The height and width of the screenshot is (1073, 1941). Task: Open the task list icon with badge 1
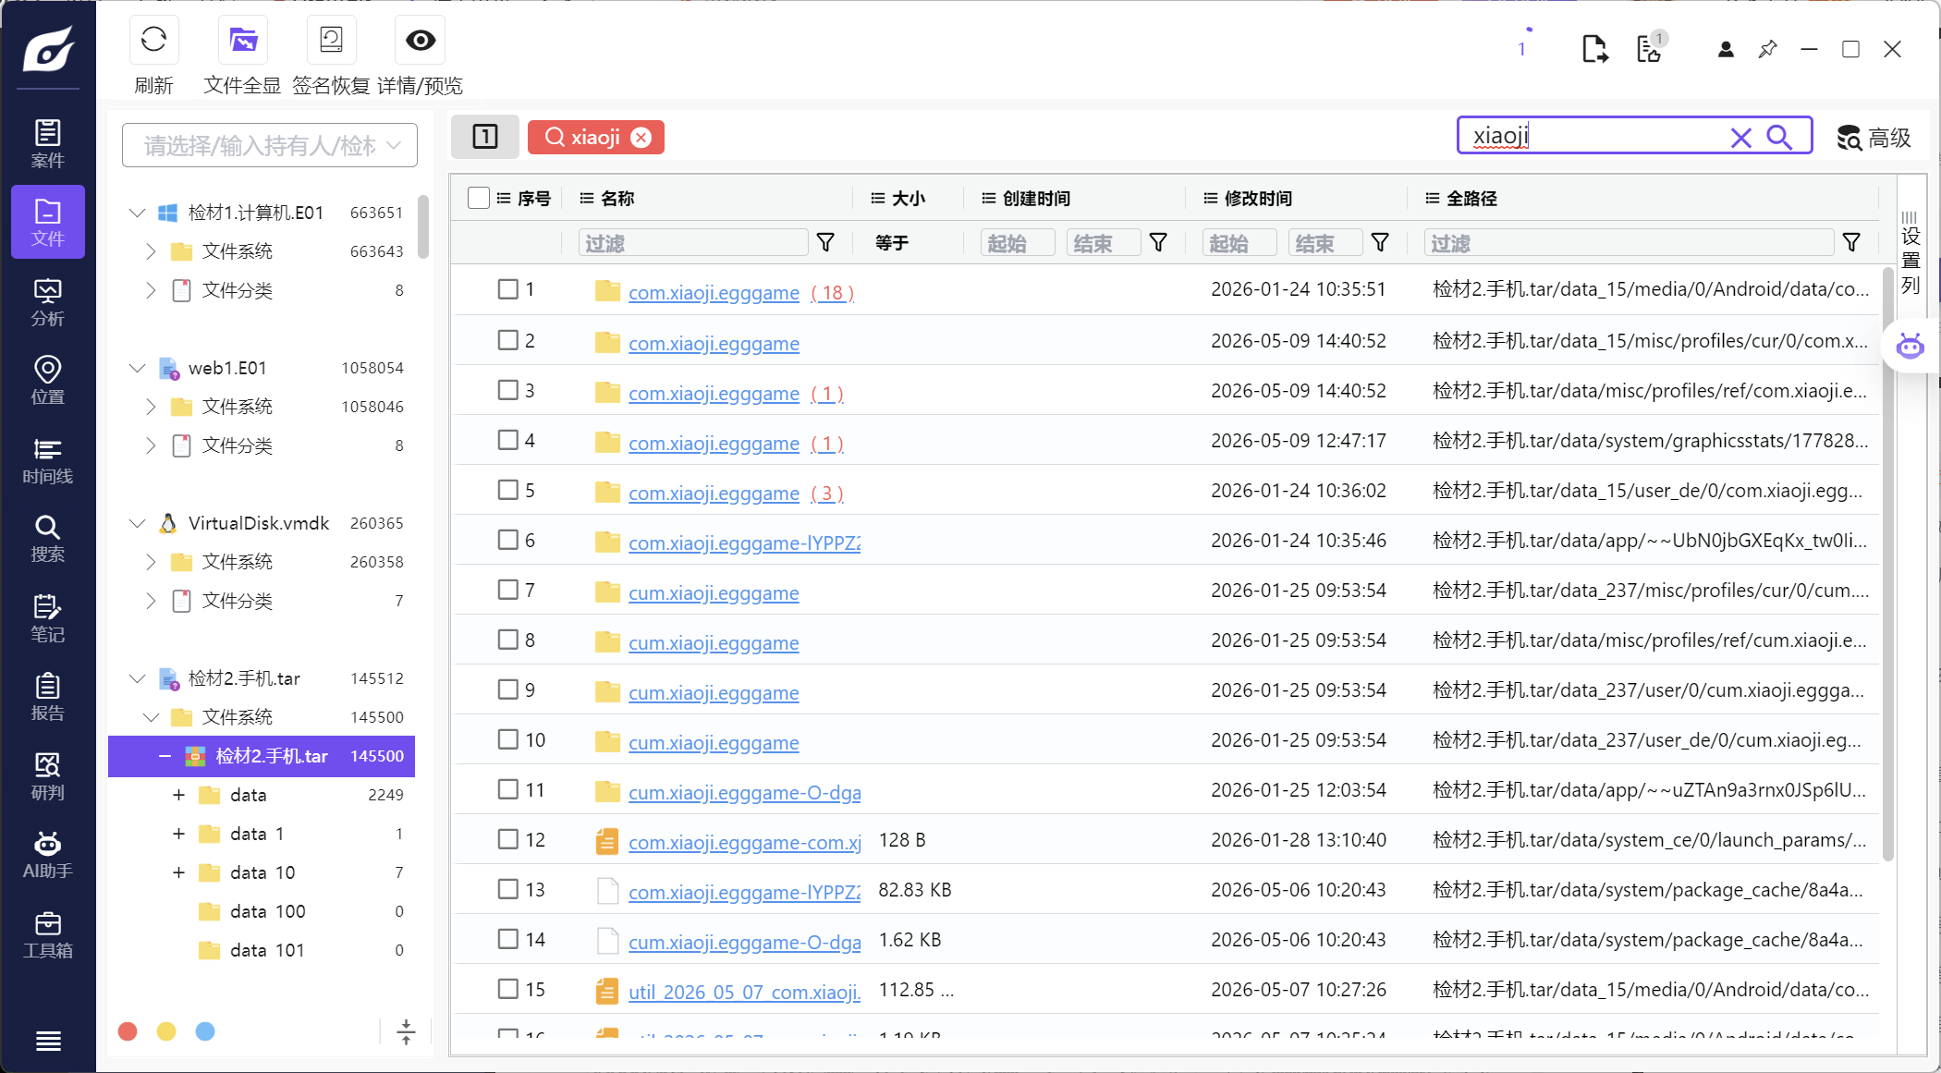[1651, 47]
